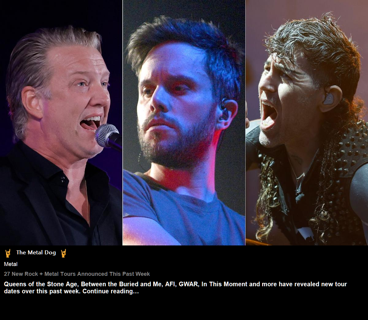Follow the Continue reading… link
368x320 pixels.
(x=111, y=291)
